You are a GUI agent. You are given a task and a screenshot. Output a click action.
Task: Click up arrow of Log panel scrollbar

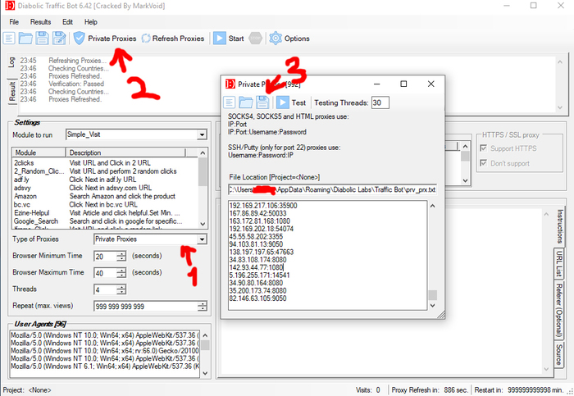560,61
